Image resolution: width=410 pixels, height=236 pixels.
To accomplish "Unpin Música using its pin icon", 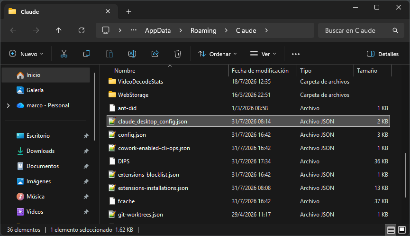I will (86, 197).
